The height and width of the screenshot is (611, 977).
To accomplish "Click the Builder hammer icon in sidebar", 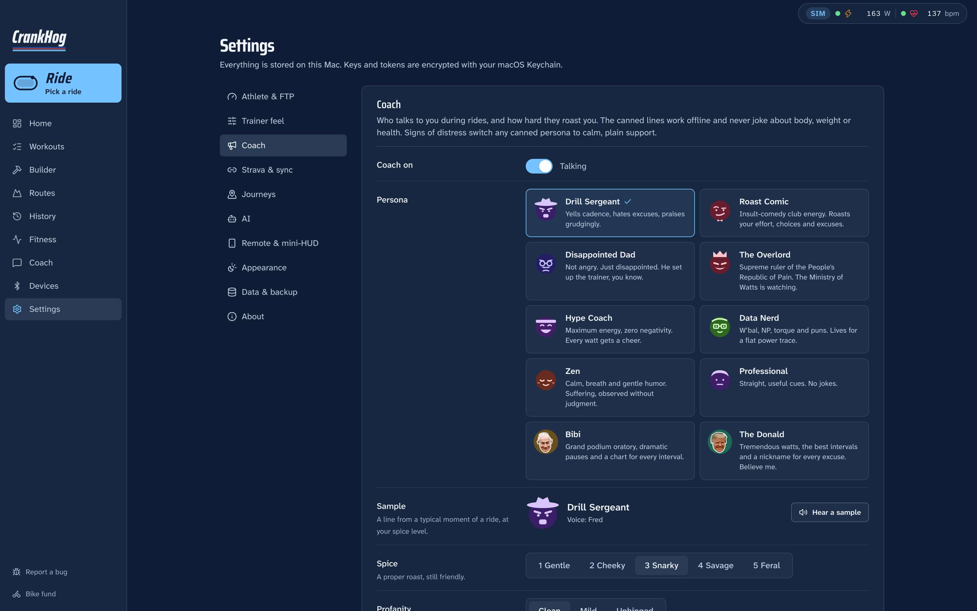I will [x=17, y=170].
